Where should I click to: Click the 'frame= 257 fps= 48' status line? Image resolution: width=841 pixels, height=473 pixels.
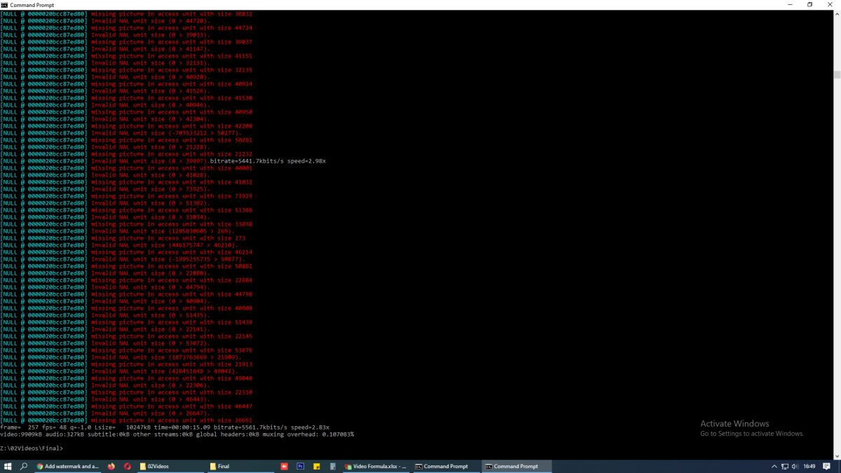coord(165,427)
